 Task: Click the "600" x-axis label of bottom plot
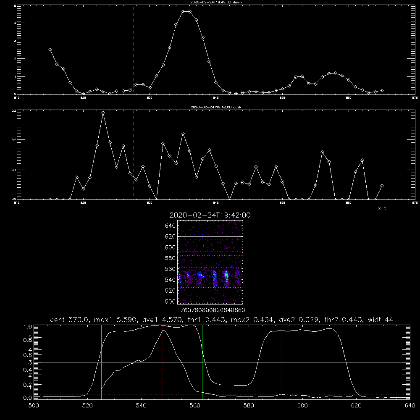(302, 406)
